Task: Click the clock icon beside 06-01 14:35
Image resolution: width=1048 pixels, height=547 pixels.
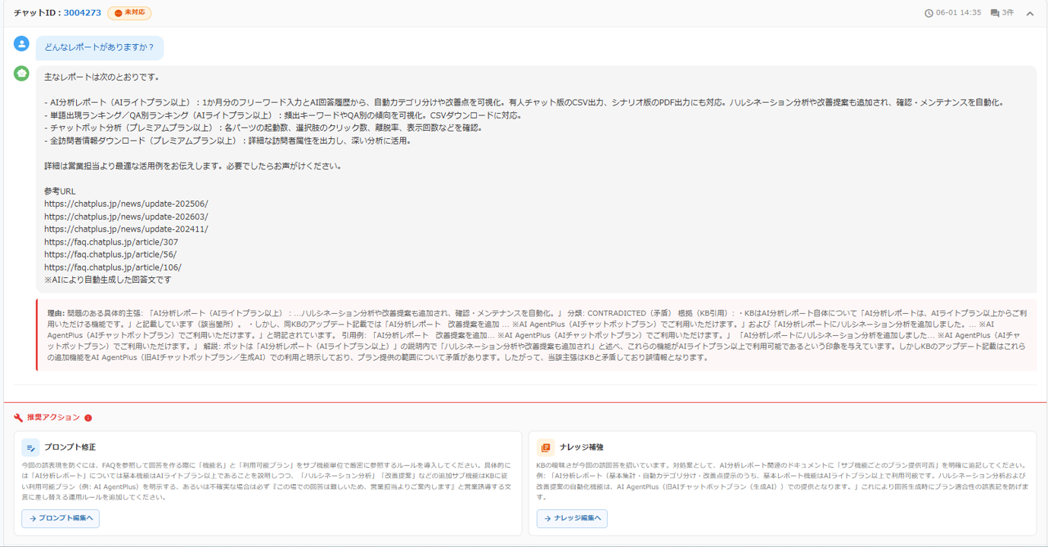Action: pos(929,13)
